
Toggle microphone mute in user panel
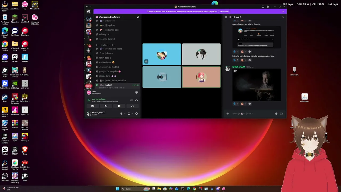[x=121, y=114]
